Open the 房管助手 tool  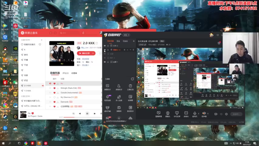pos(119,87)
